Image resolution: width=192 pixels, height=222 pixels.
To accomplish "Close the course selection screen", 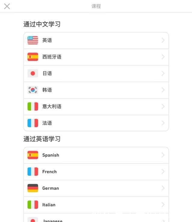I will point(7,6).
